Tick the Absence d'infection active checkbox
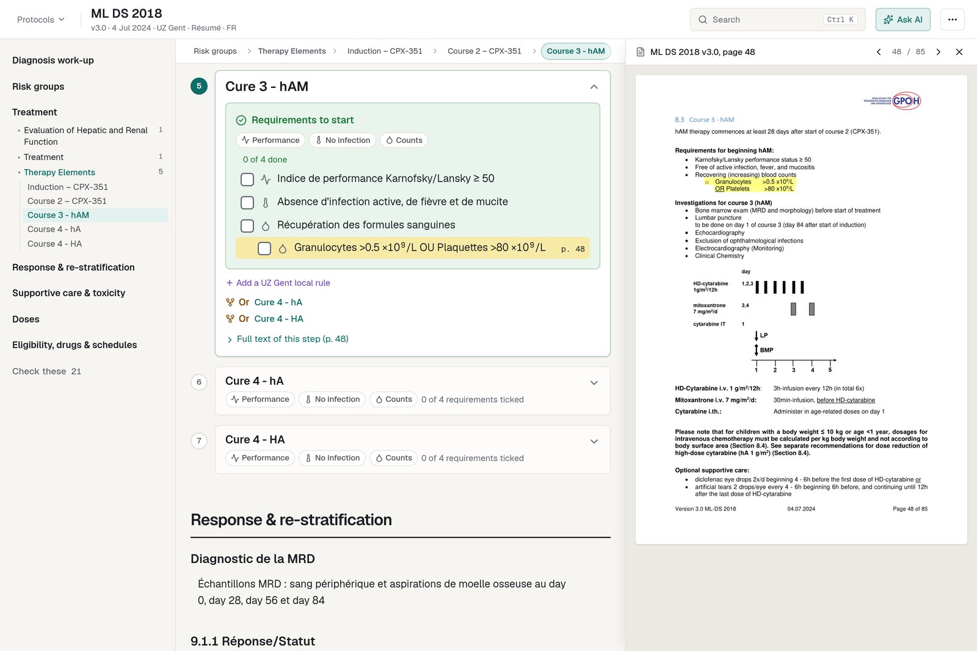This screenshot has height=651, width=977. pos(247,202)
